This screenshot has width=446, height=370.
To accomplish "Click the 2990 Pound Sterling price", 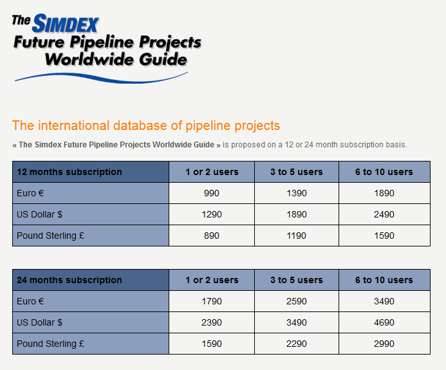I will (384, 344).
